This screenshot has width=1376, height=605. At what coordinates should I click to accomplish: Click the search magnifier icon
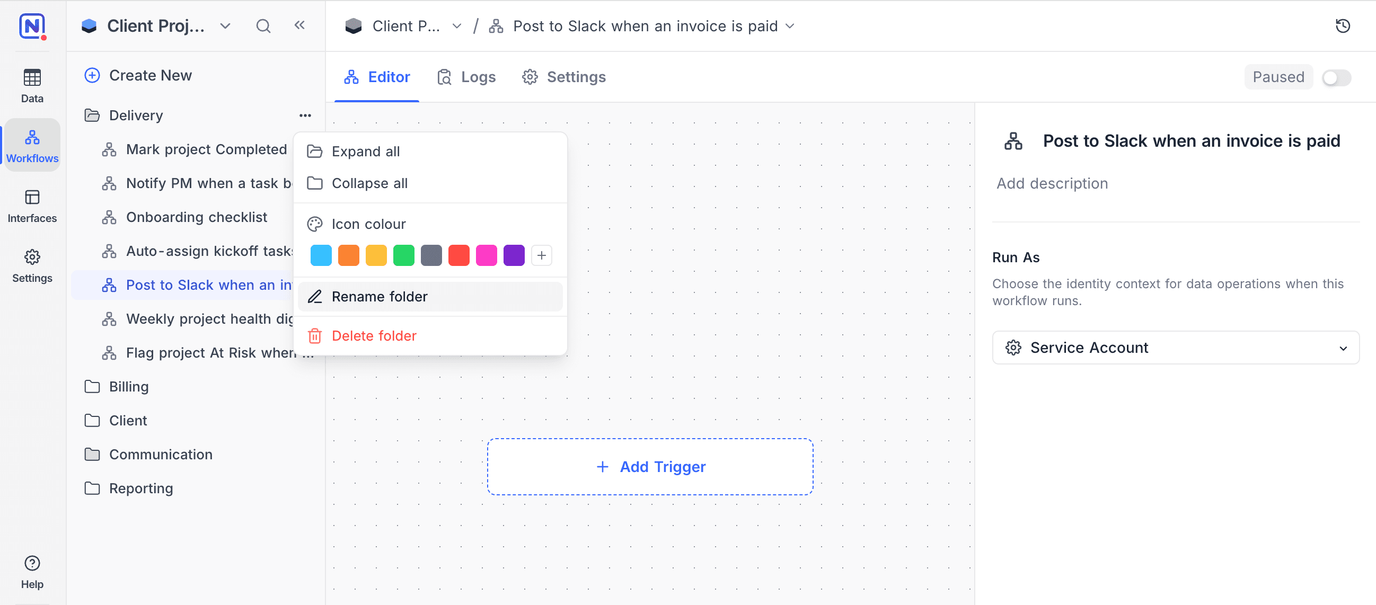[263, 25]
